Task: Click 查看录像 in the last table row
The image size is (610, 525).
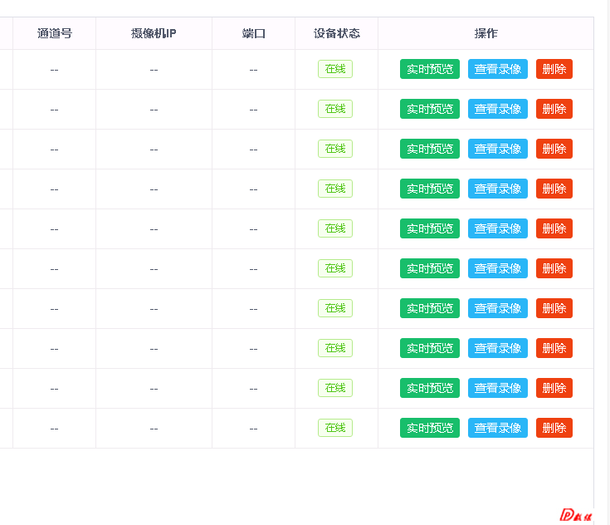Action: pos(498,428)
